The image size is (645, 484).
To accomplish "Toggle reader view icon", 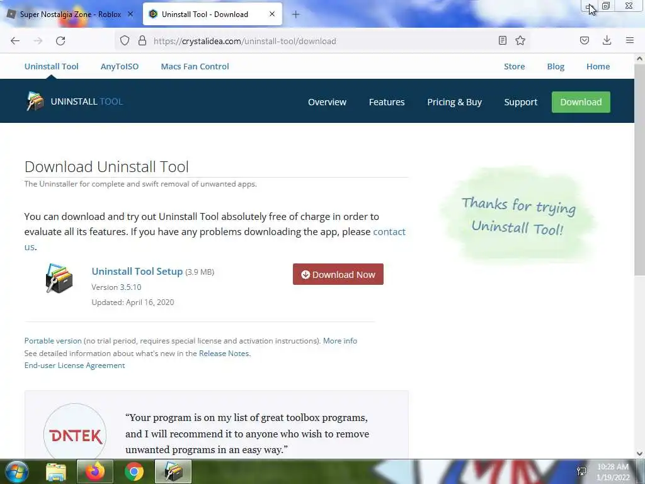I will click(x=502, y=40).
